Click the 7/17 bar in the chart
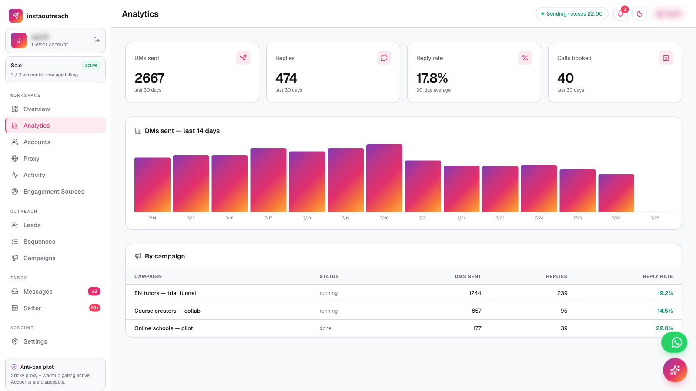The height and width of the screenshot is (391, 696). coord(268,180)
